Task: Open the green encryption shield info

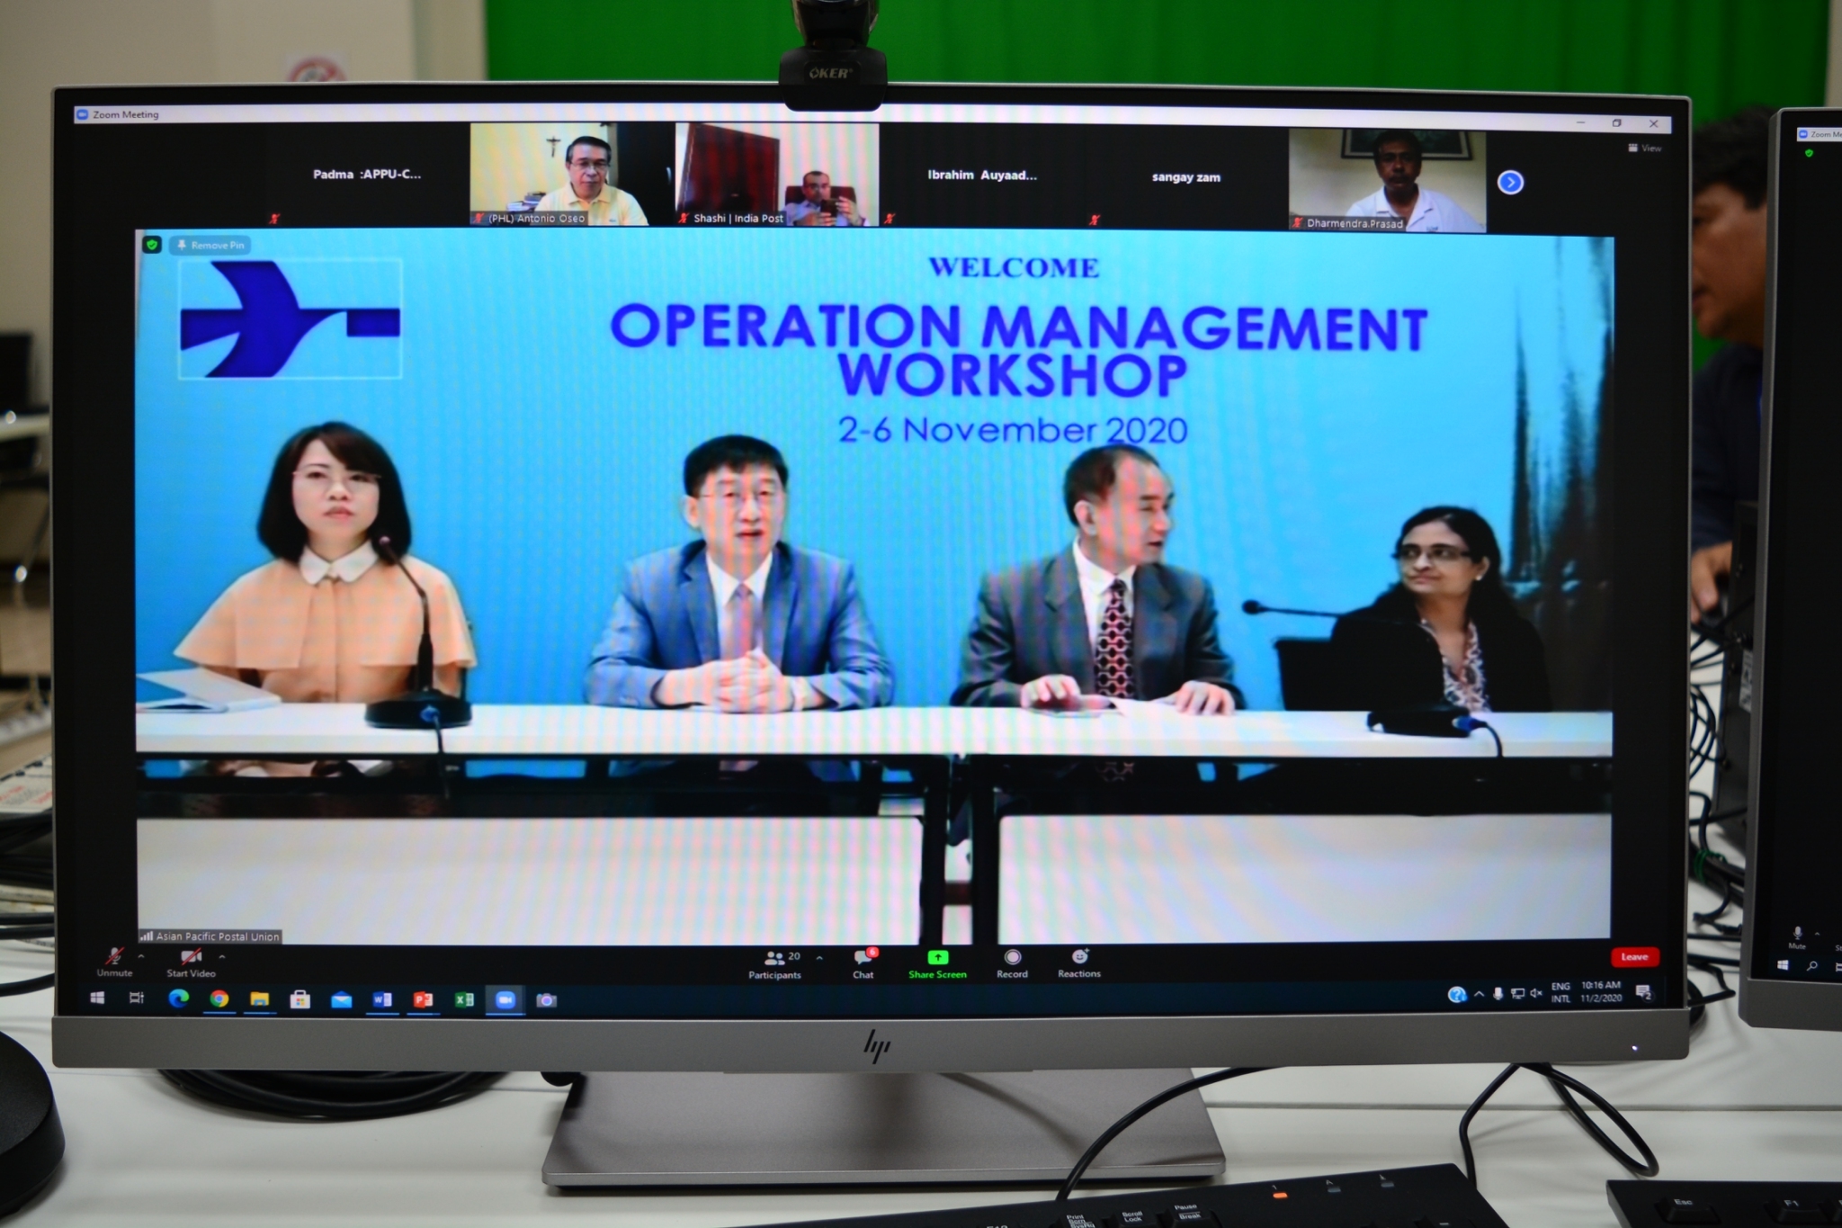Action: 152,245
